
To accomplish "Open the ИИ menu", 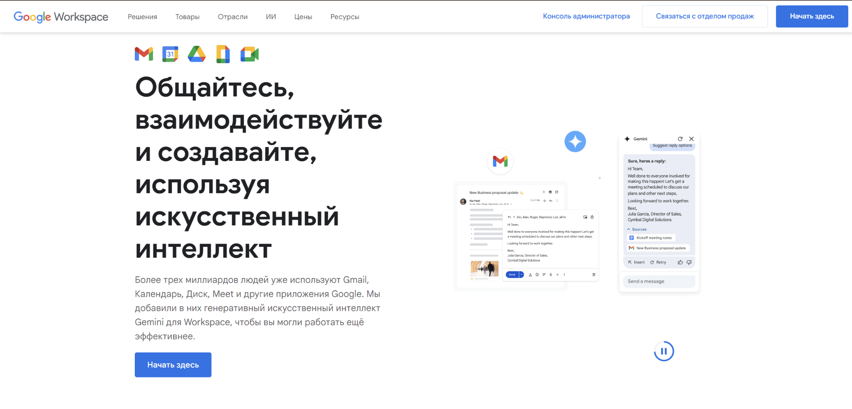I will 271,17.
